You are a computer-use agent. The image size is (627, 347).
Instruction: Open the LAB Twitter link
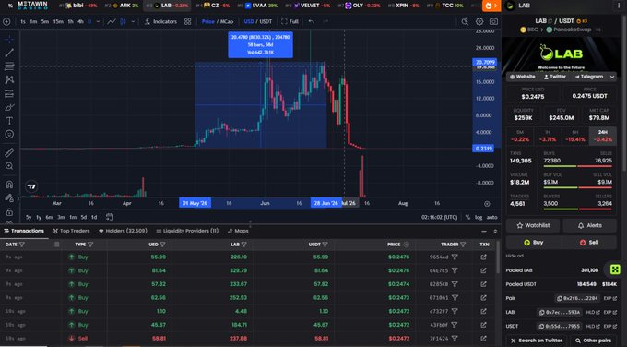coord(555,77)
